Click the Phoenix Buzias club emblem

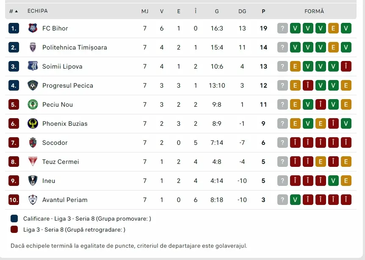(x=33, y=124)
